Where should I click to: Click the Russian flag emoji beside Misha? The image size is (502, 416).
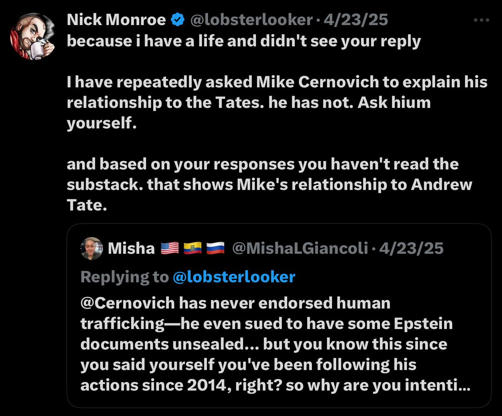[216, 249]
